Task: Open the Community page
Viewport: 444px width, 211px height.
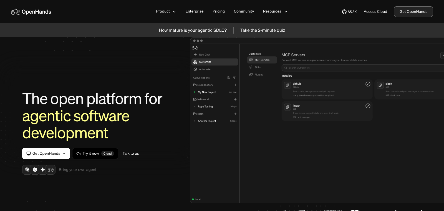Action: [x=244, y=11]
